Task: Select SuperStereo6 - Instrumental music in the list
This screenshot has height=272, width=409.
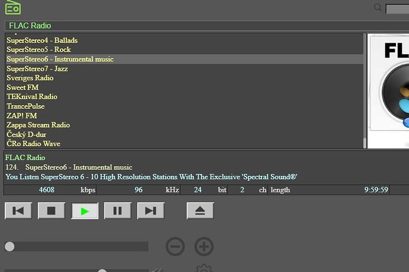Action: coord(184,59)
